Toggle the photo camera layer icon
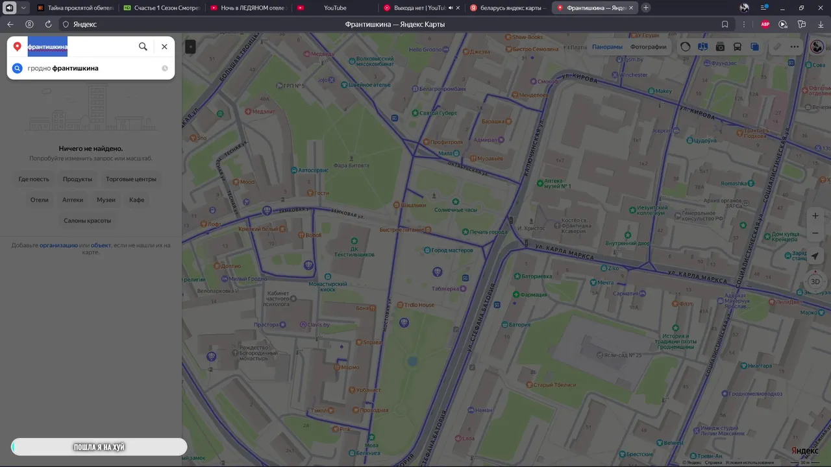 point(720,47)
